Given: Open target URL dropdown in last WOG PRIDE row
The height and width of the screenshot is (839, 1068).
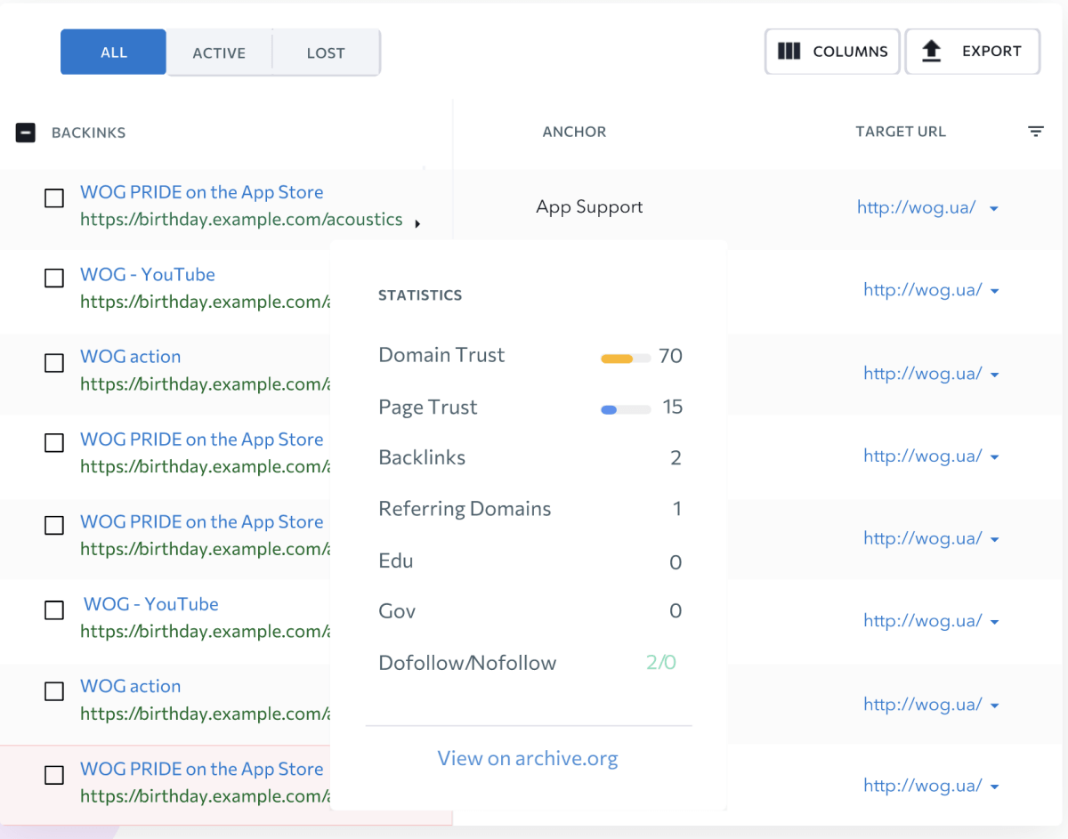Looking at the screenshot, I should [x=994, y=787].
